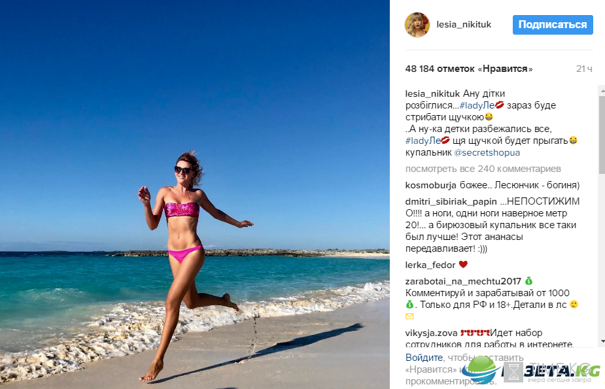This screenshot has width=605, height=389.
Task: Click the comments scrollbar thumb
Action: [x=602, y=134]
